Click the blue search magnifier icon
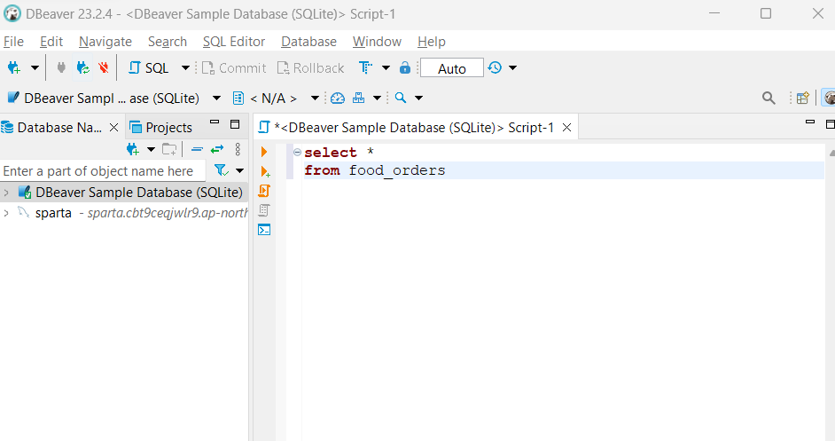The width and height of the screenshot is (835, 441). (401, 98)
